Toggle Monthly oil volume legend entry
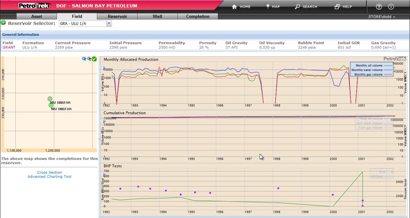 [x=369, y=65]
